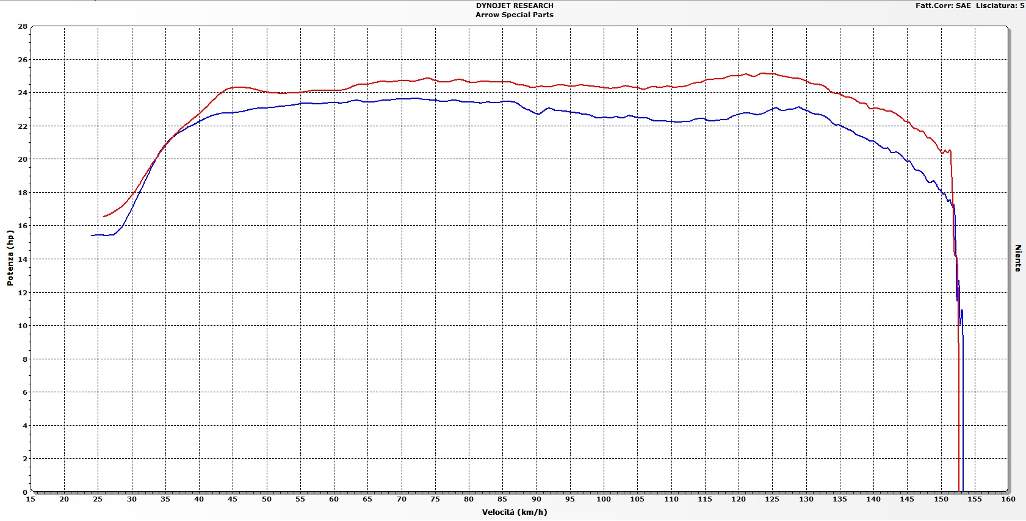Click the 100 tick on speed axis
The height and width of the screenshot is (521, 1026).
coord(603,499)
